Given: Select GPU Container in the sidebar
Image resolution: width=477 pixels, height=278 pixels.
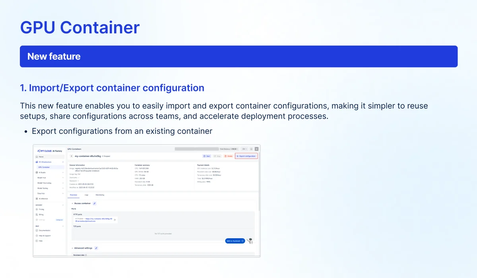Looking at the screenshot, I should pyautogui.click(x=44, y=167).
